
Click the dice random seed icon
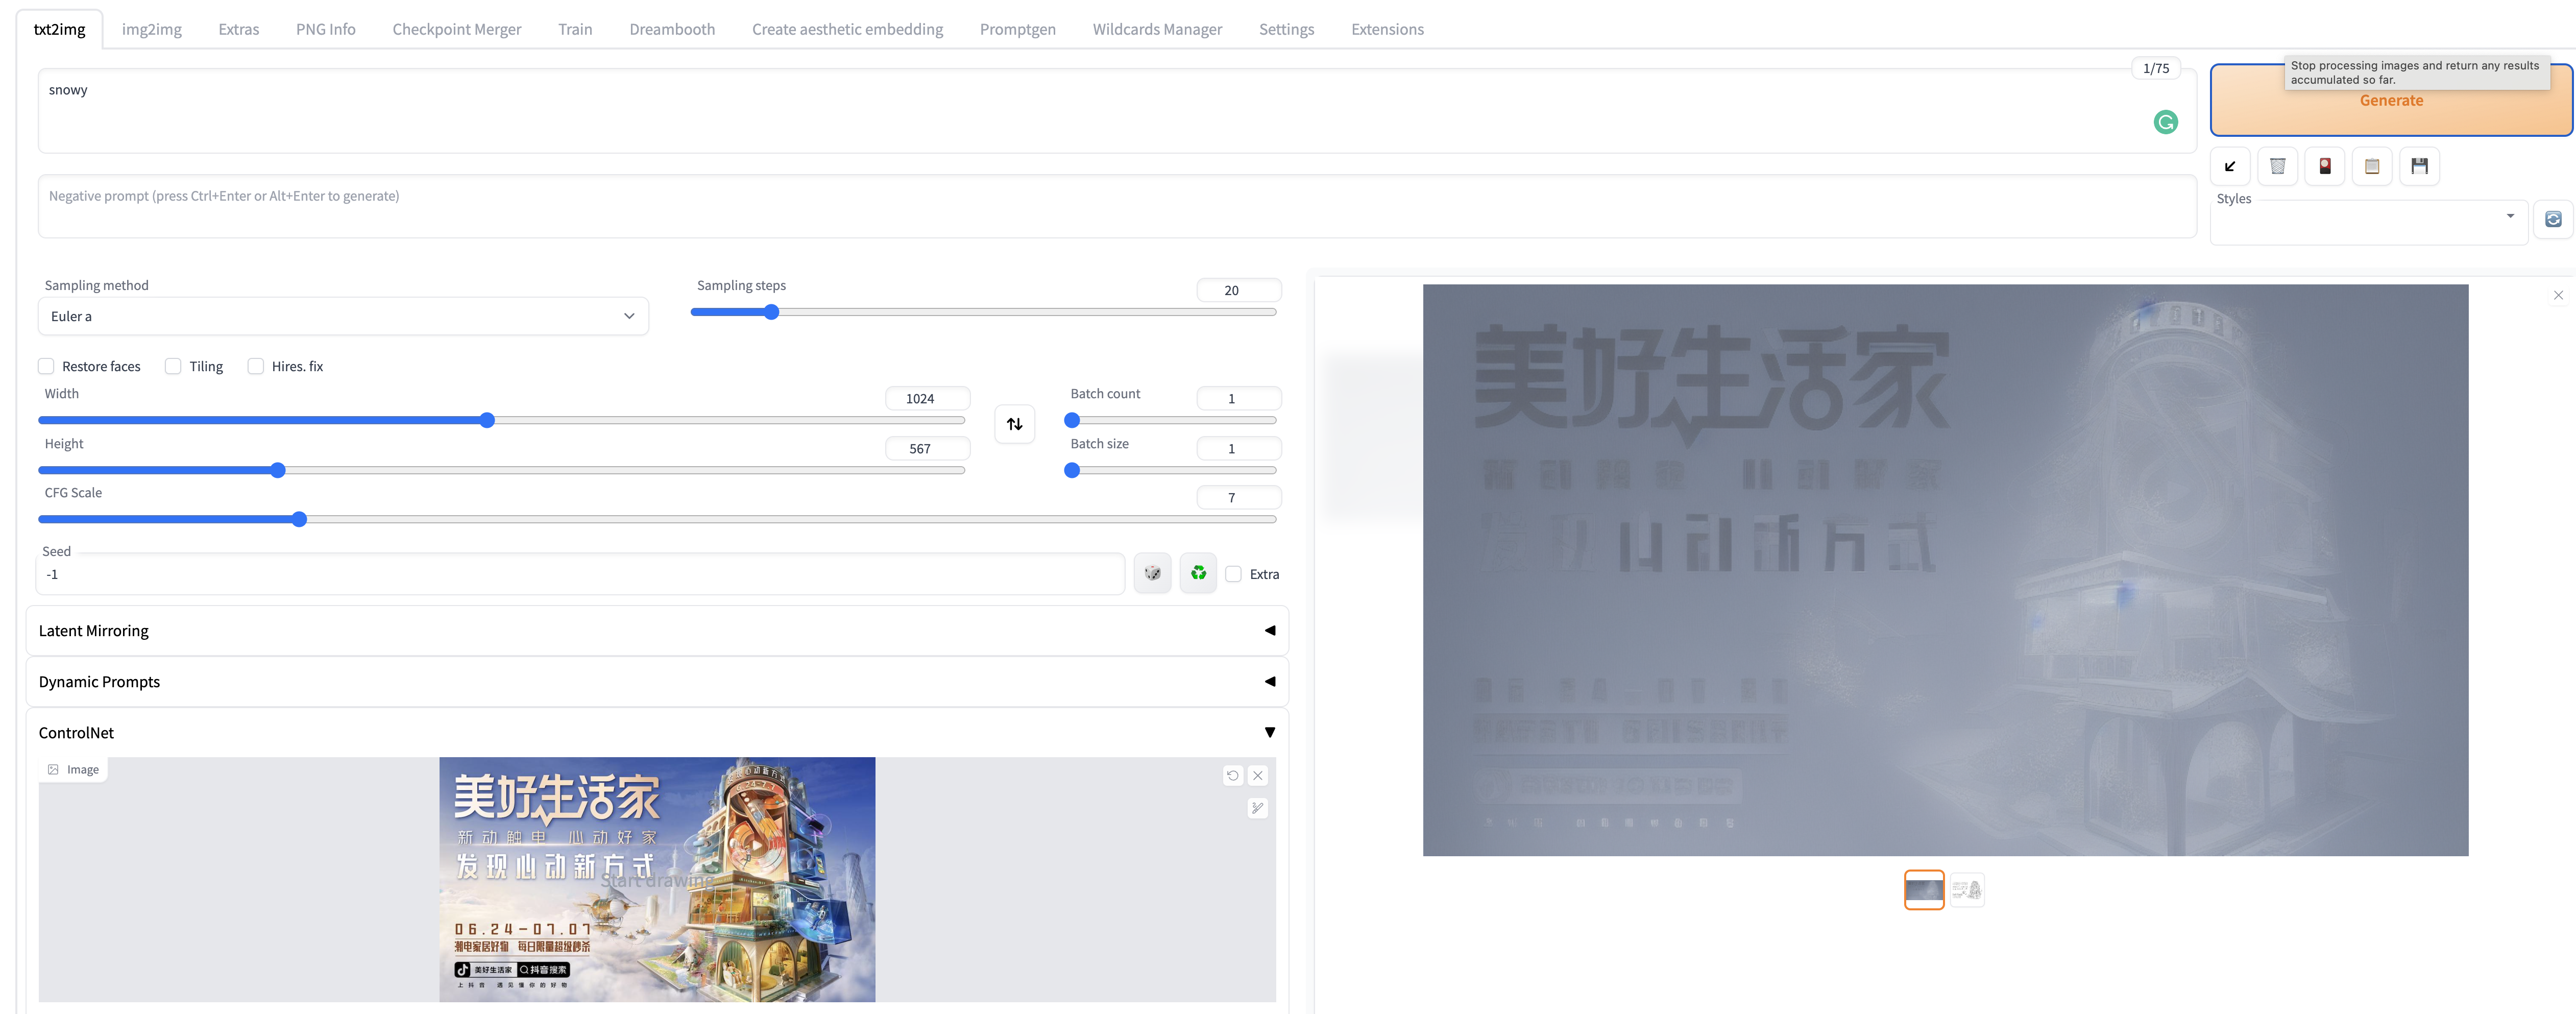(1152, 574)
